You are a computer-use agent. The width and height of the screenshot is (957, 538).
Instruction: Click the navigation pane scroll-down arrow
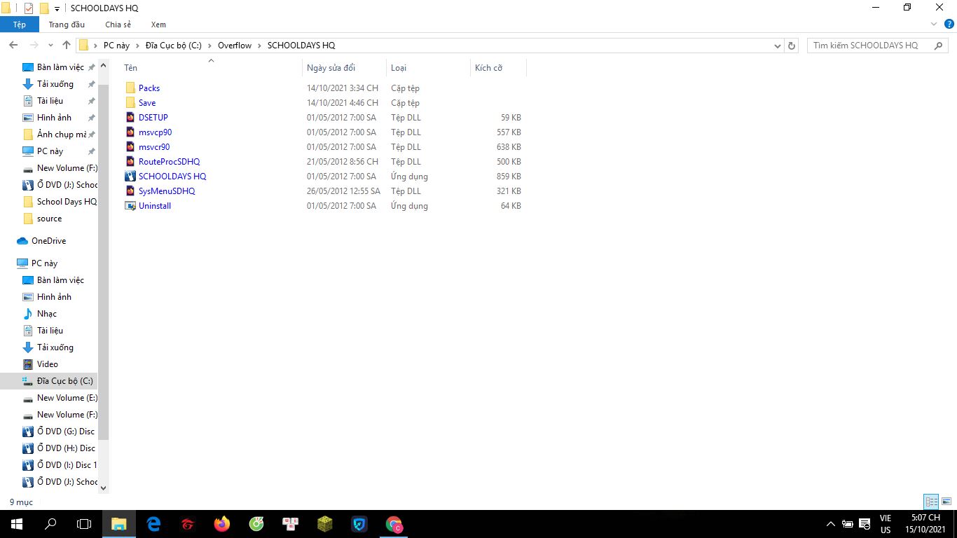103,488
